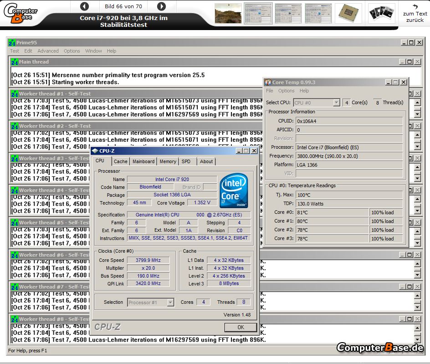This screenshot has width=430, height=364.
Task: Click the Core Voltage value 1.352 V
Action: tap(202, 203)
